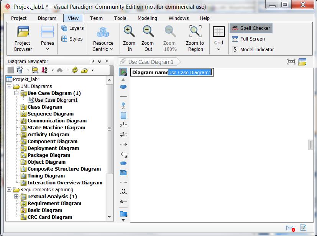The image size is (317, 236).
Task: Select the Containment circle-plus line tool
Action: coord(123,202)
